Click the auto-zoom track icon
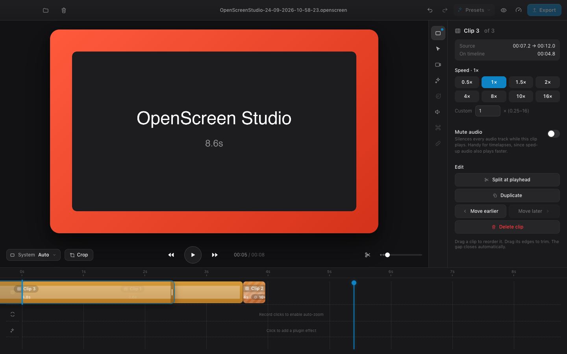This screenshot has height=354, width=567. (x=13, y=314)
